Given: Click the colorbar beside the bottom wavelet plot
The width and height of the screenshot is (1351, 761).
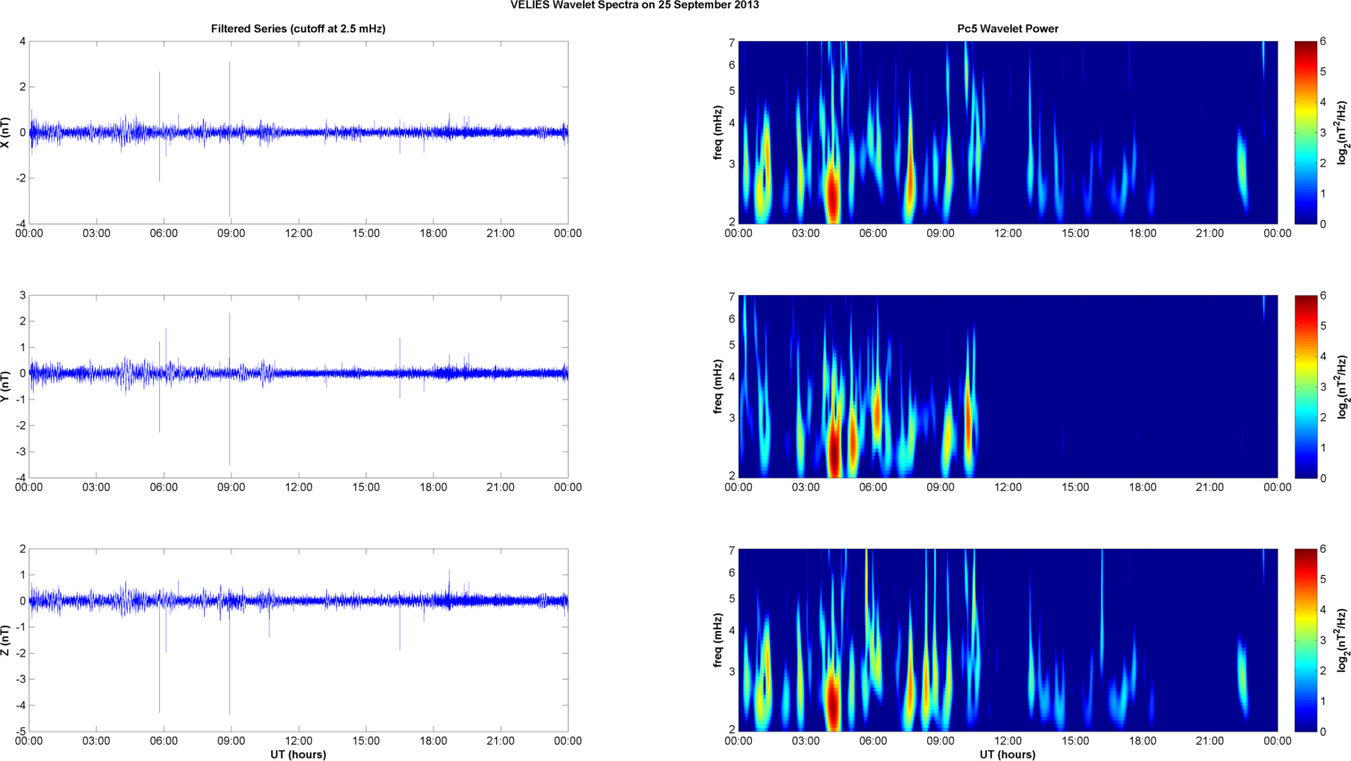Looking at the screenshot, I should pos(1305,640).
